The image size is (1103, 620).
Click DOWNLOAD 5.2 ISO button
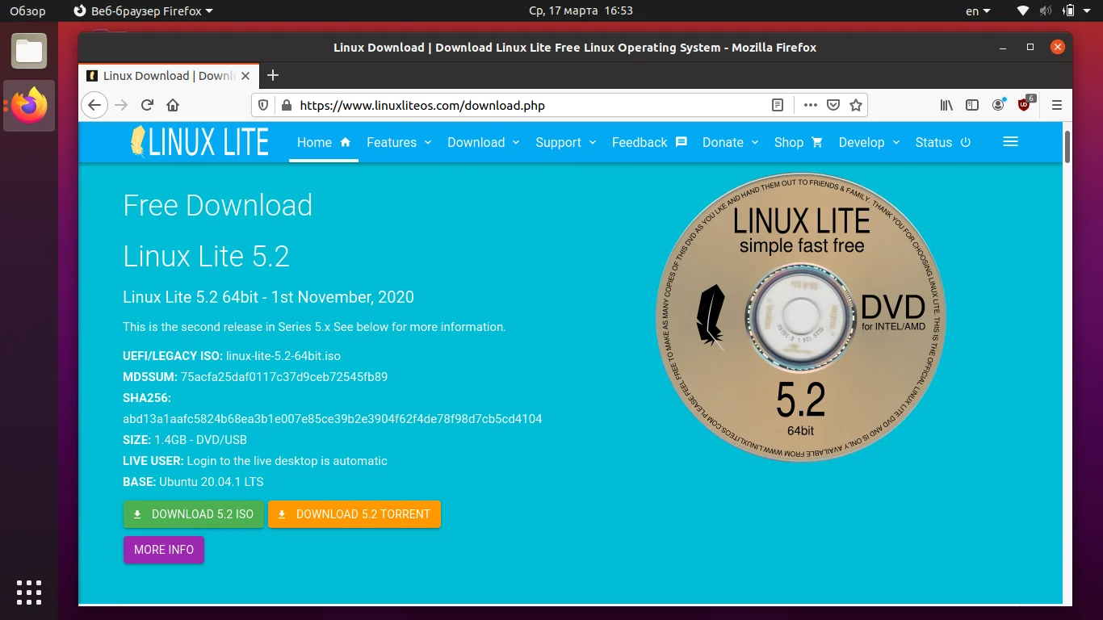193,514
